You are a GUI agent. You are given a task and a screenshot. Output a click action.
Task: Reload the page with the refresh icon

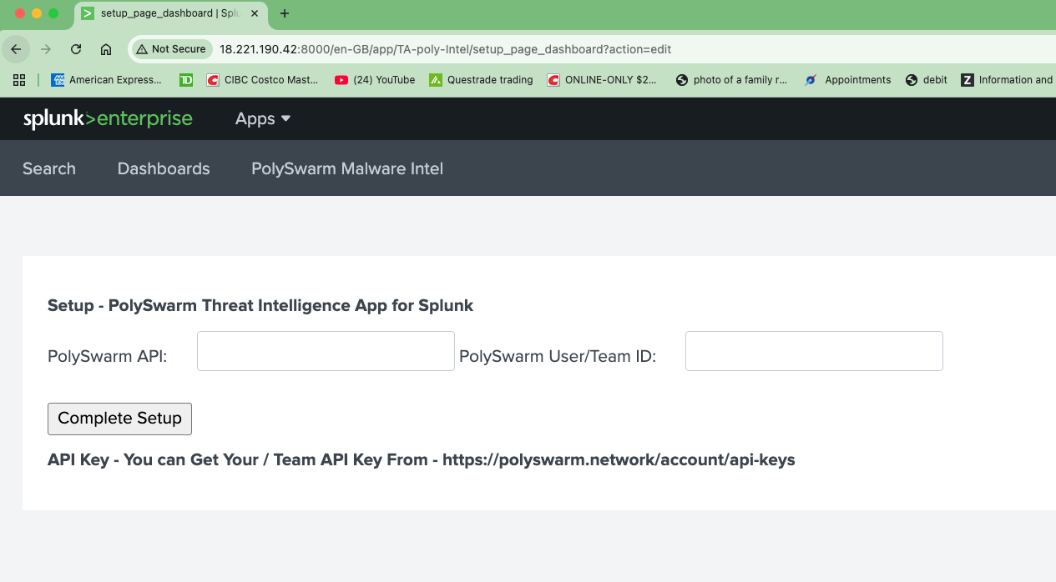pos(76,49)
